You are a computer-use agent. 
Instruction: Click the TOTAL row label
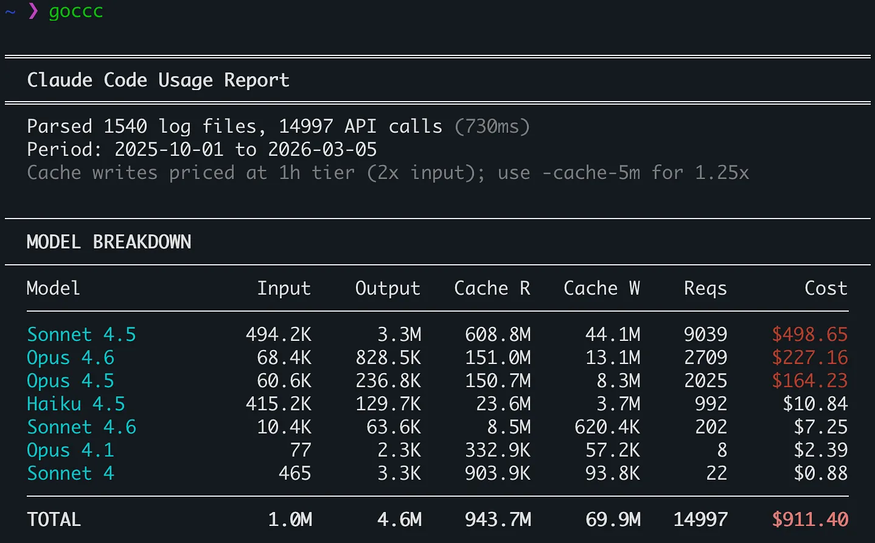point(54,519)
